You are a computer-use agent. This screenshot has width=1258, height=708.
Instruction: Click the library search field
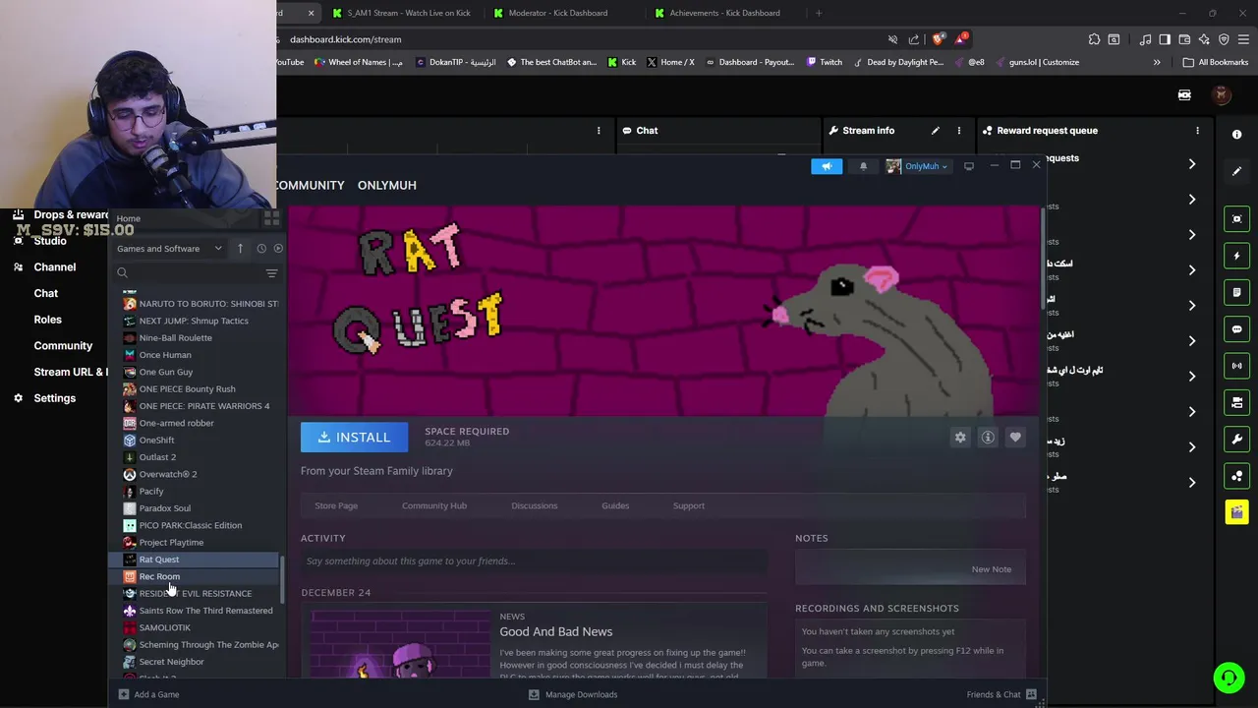point(187,273)
